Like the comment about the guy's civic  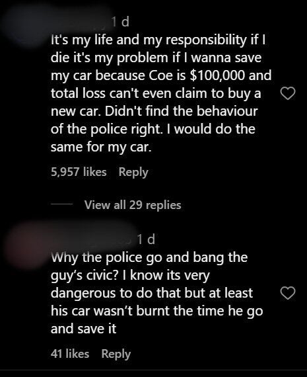[x=288, y=293]
